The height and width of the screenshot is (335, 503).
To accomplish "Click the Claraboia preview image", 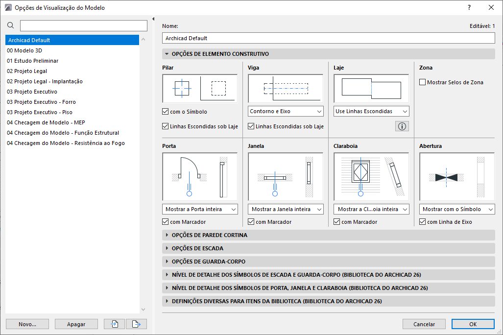I will [371, 175].
